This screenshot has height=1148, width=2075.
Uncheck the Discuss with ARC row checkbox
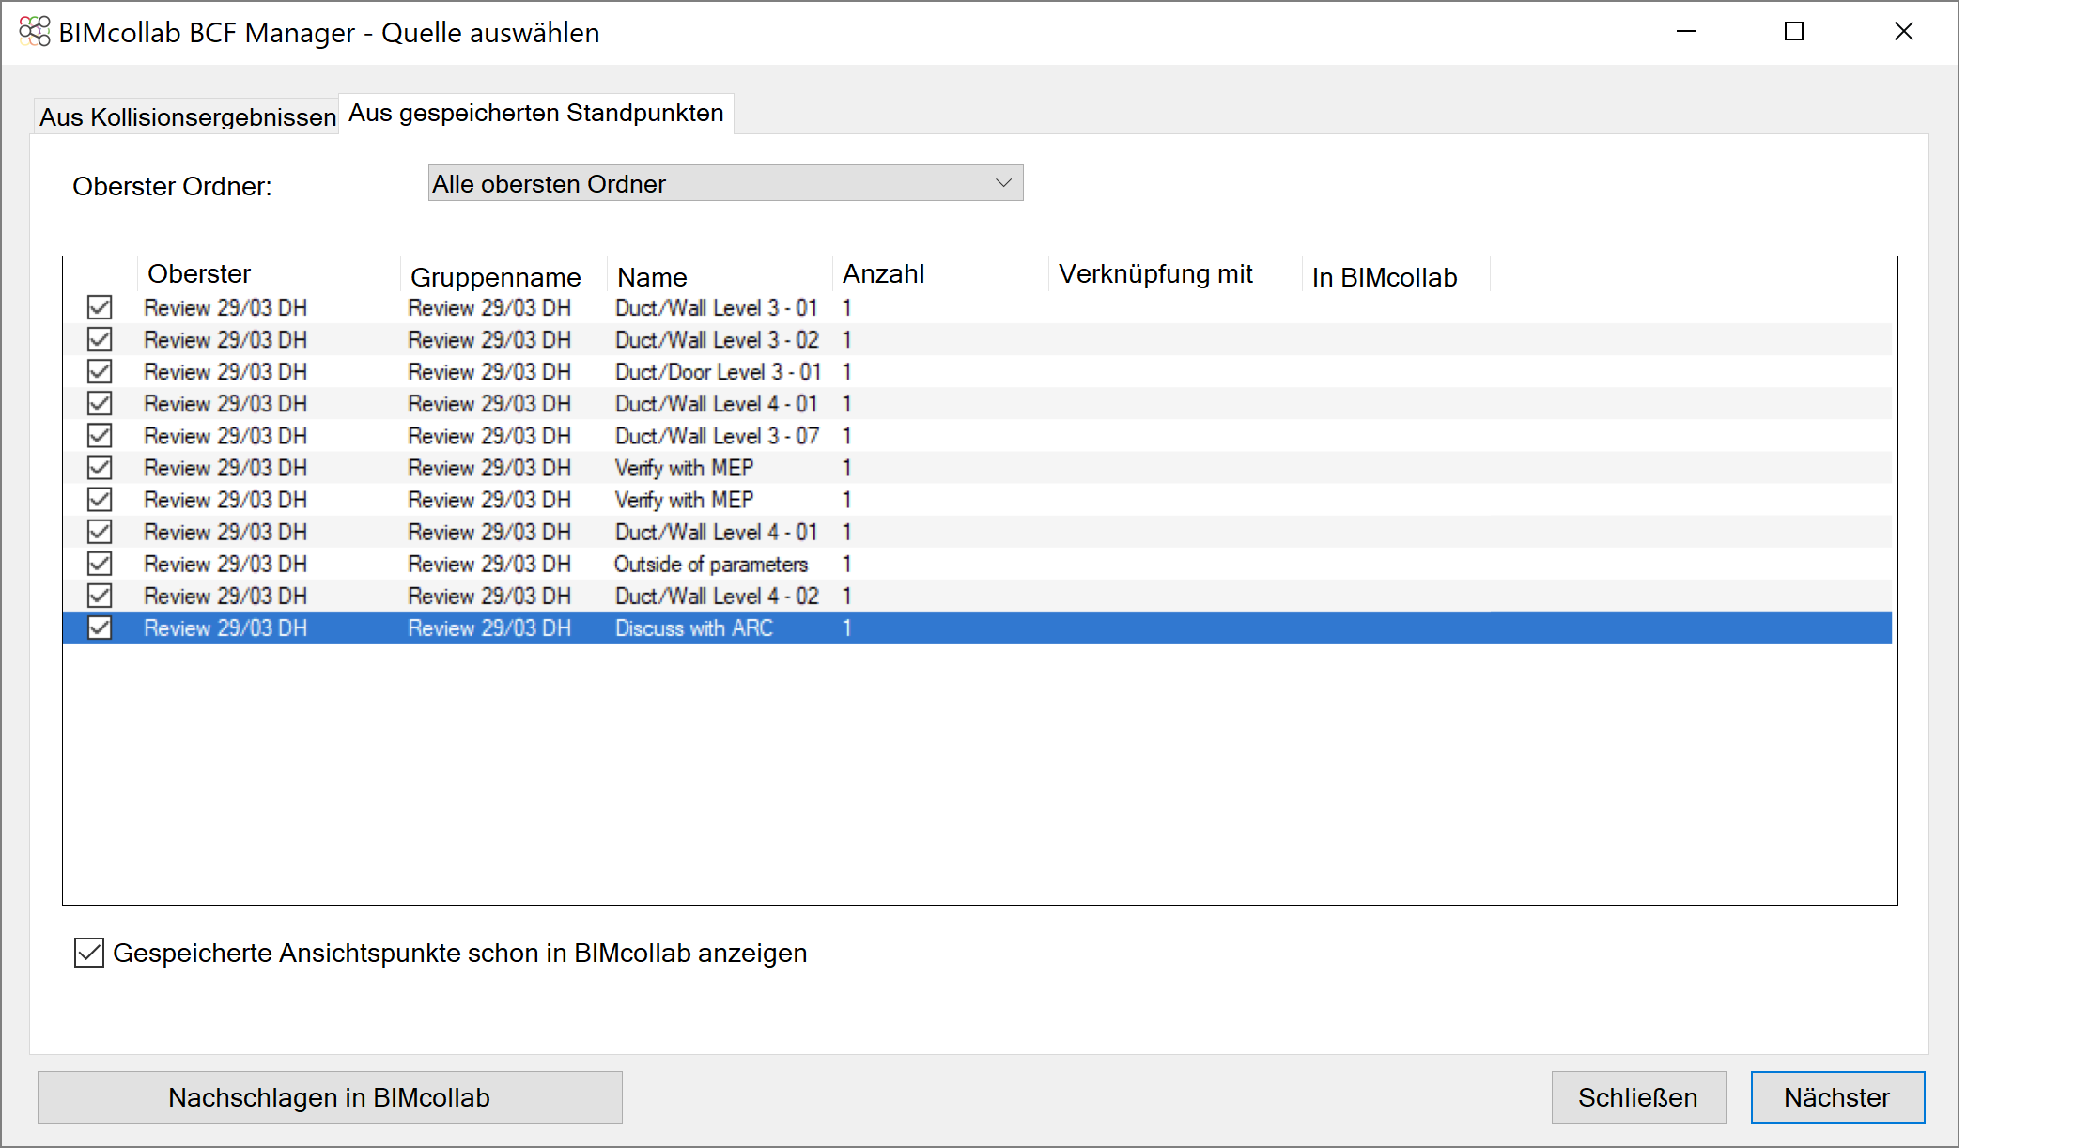(100, 628)
